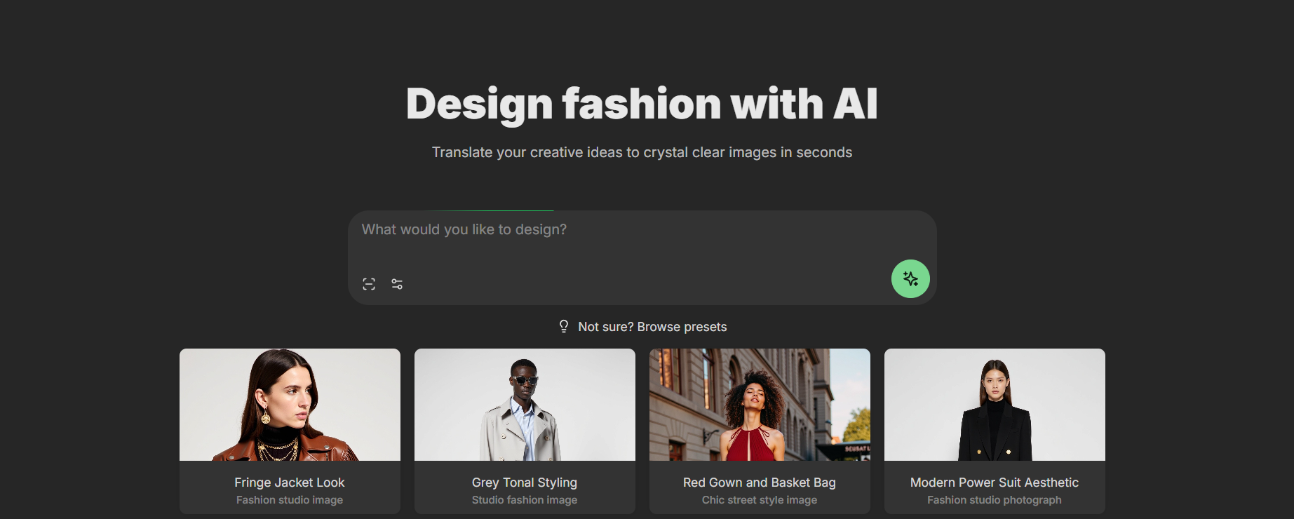The height and width of the screenshot is (519, 1294).
Task: Open the sliders settings icon
Action: point(397,284)
